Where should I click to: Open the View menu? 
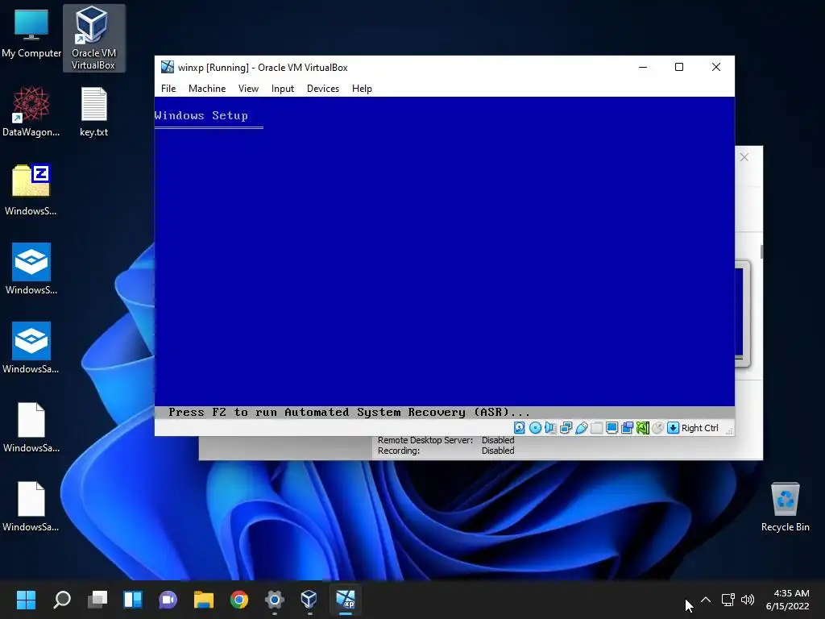point(248,89)
